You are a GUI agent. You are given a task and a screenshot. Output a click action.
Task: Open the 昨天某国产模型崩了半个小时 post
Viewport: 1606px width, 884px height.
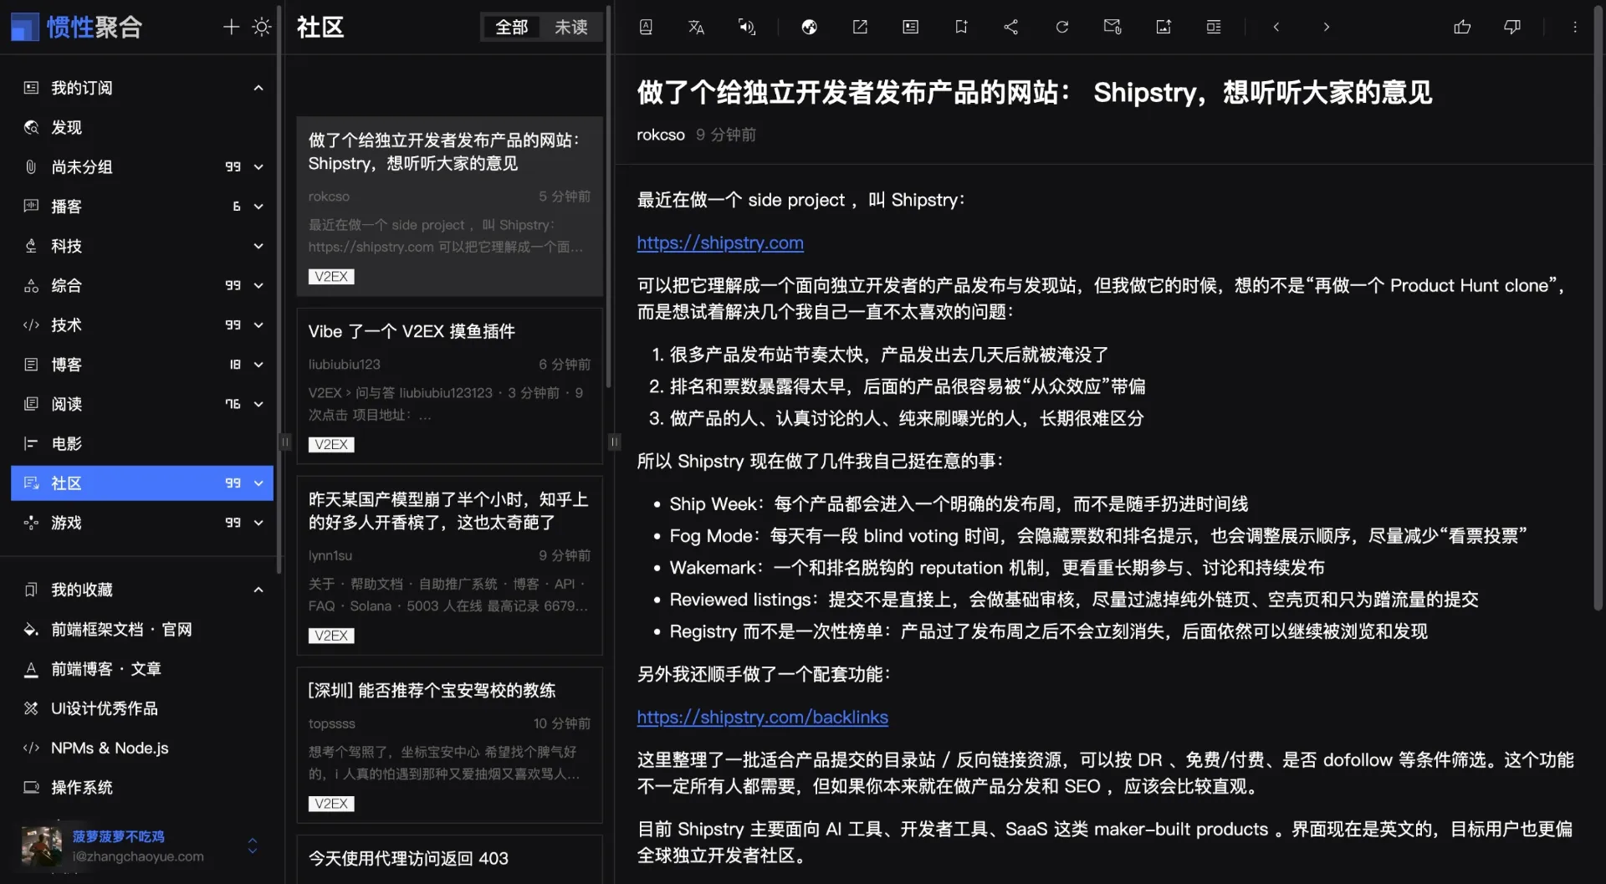(449, 565)
